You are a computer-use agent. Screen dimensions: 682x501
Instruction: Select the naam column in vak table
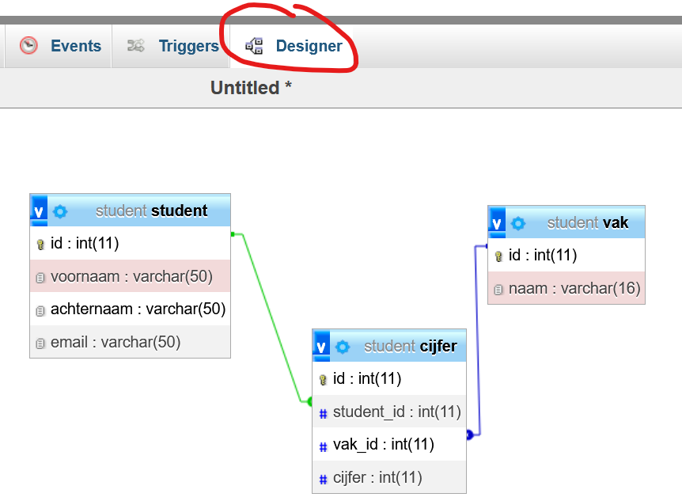coord(574,289)
